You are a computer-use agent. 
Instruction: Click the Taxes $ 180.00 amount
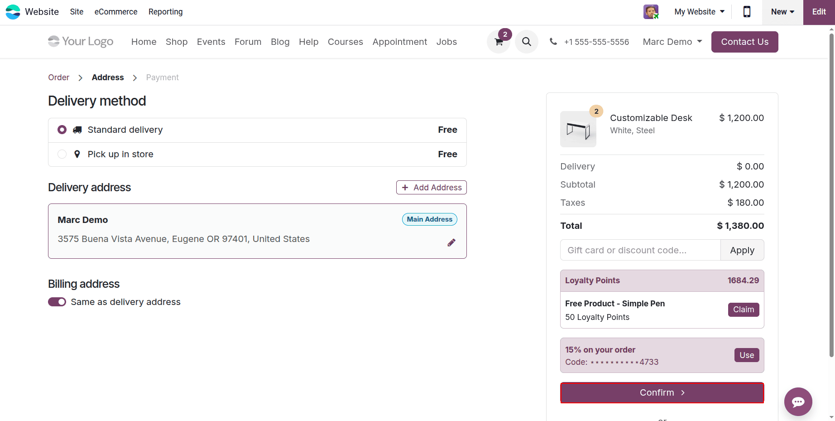tap(745, 203)
